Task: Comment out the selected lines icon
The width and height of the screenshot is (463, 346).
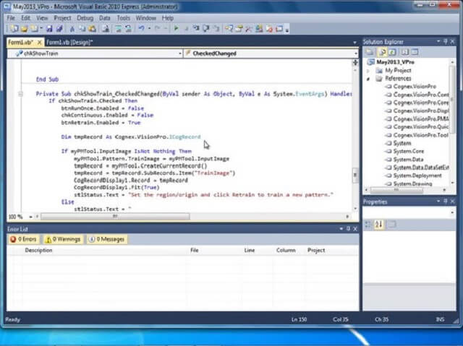Action: (x=119, y=29)
